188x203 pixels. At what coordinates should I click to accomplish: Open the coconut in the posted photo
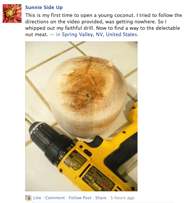point(87,97)
